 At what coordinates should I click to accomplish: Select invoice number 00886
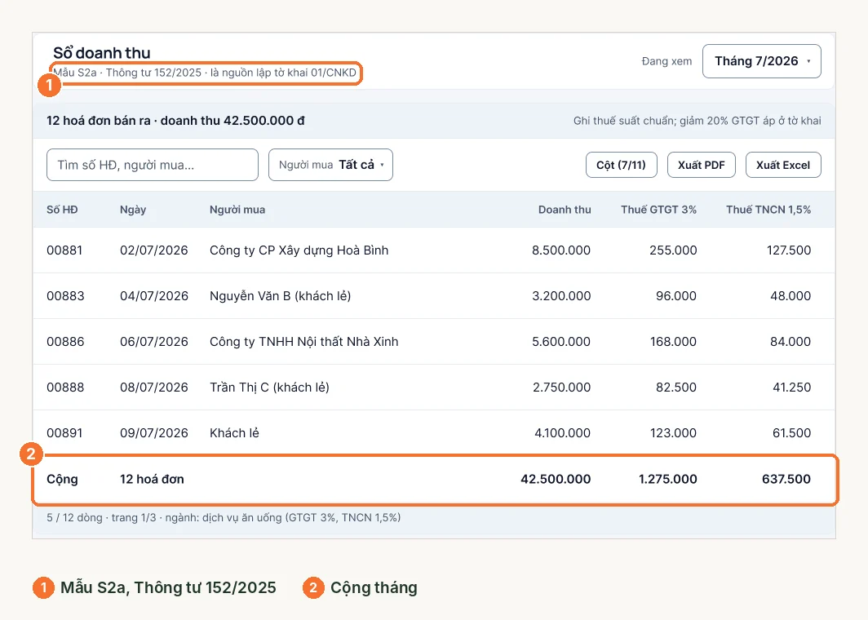(65, 342)
